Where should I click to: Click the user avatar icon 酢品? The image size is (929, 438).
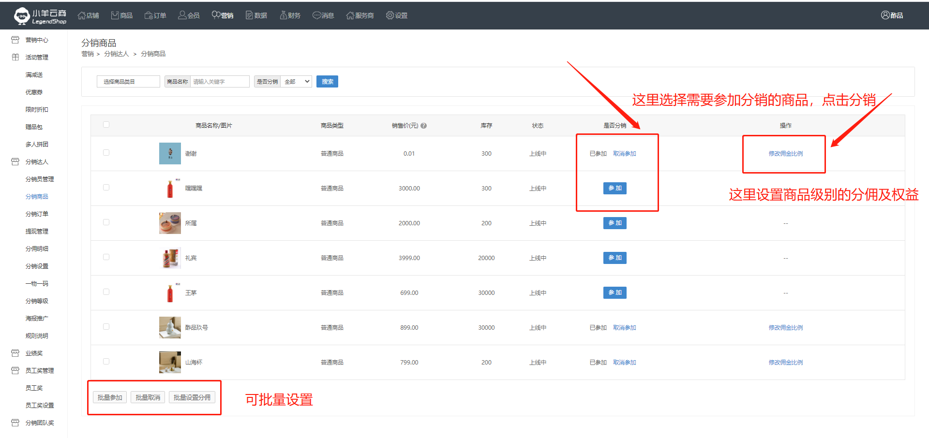click(885, 15)
